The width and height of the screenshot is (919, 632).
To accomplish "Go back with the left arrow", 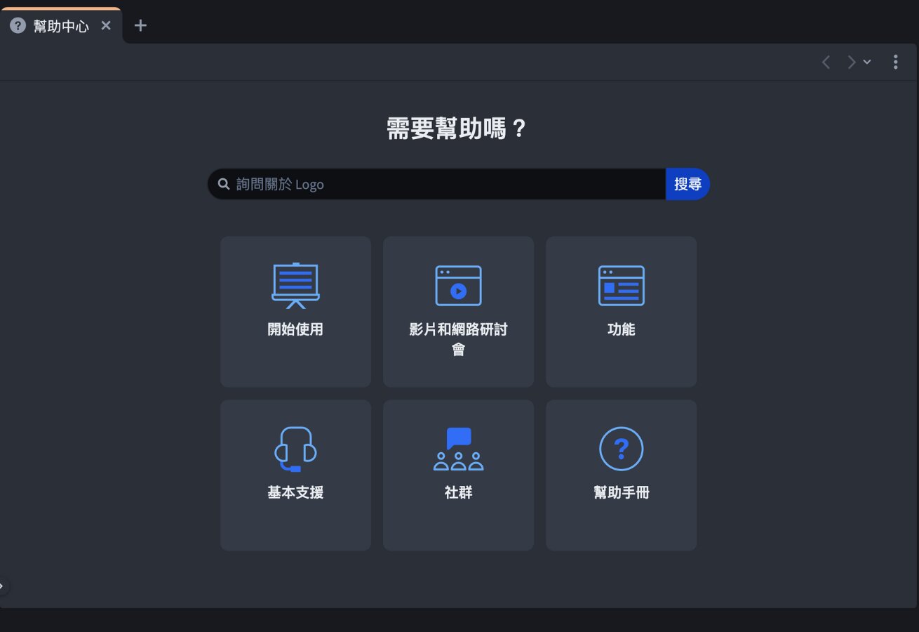I will (x=826, y=62).
